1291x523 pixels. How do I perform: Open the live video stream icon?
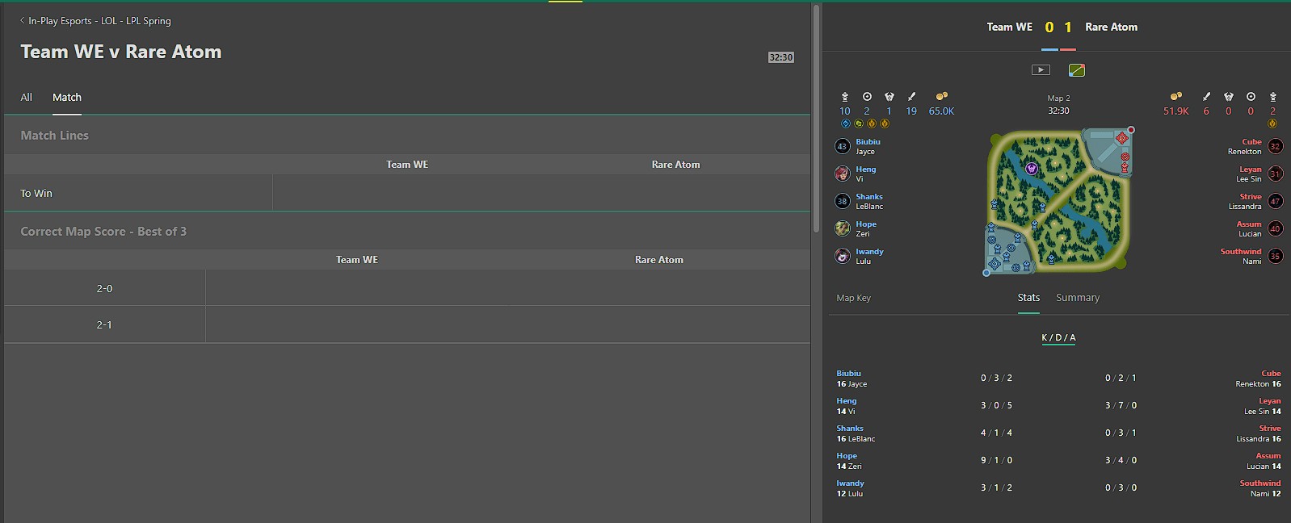click(x=1041, y=70)
